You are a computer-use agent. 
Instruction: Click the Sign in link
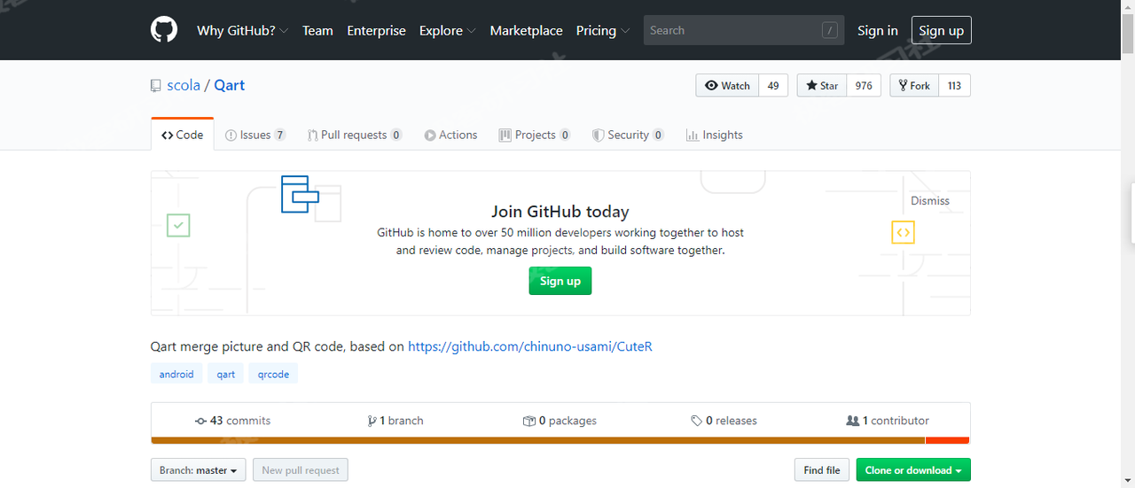(x=877, y=30)
